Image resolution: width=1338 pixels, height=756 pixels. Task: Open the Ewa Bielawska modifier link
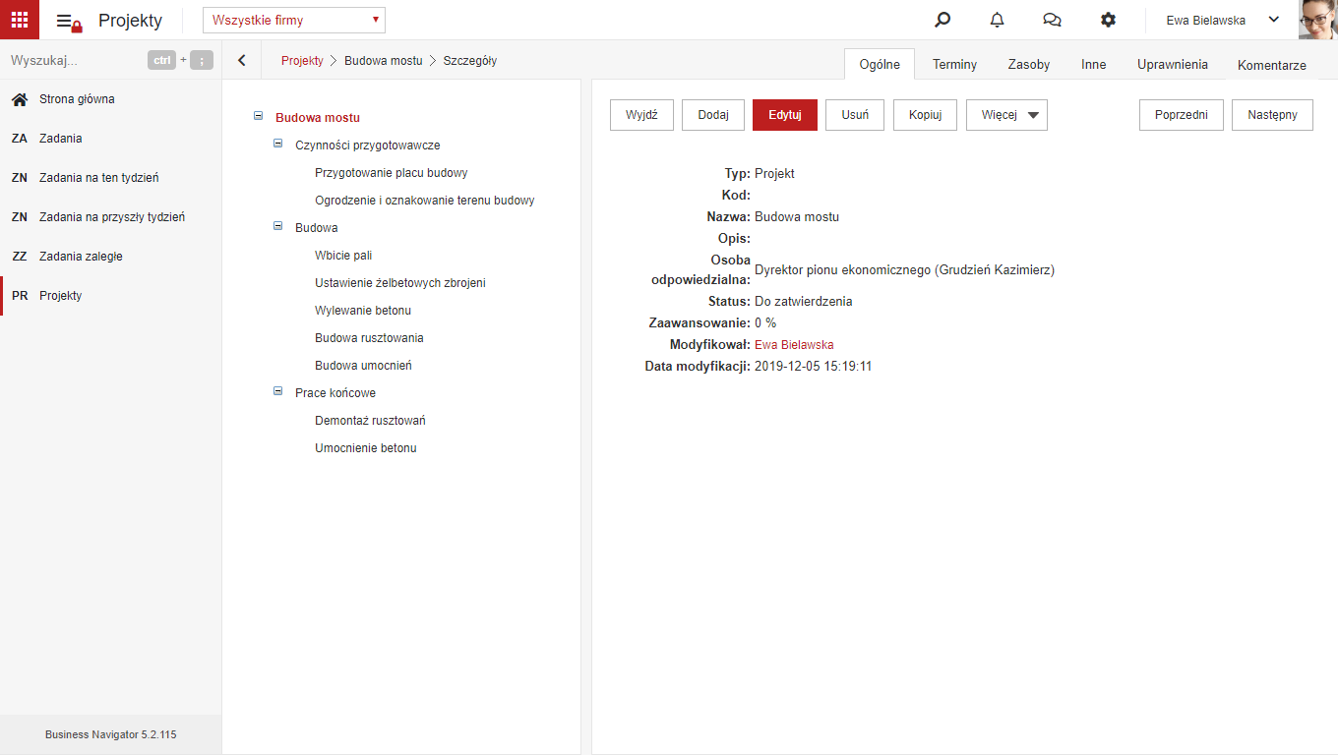click(x=794, y=345)
